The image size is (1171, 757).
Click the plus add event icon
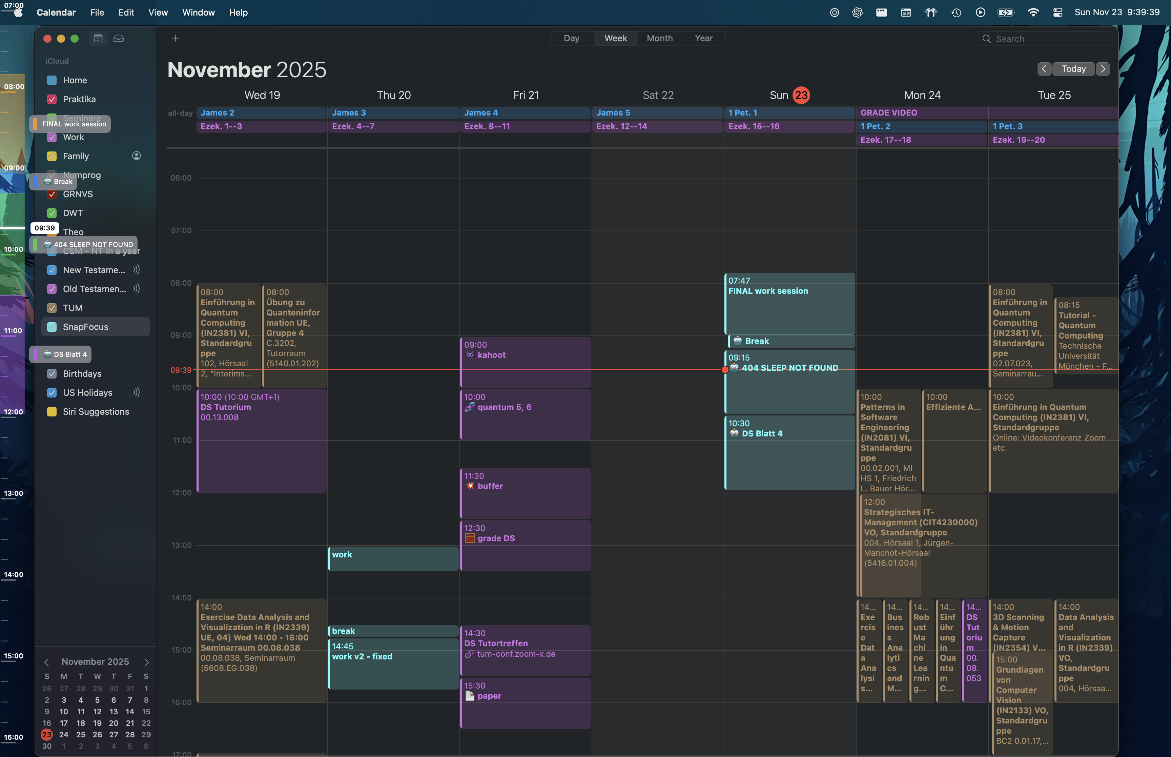176,38
